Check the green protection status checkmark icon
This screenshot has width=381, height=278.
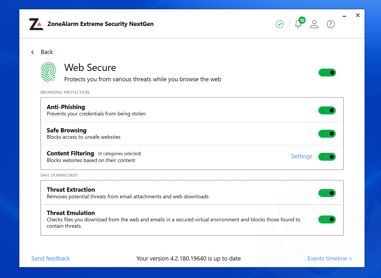pos(280,24)
